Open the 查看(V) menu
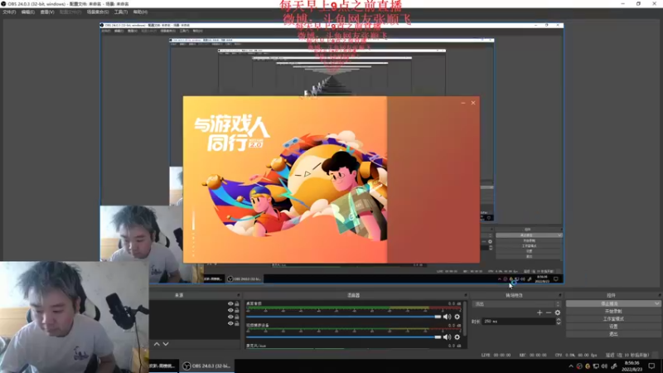This screenshot has width=663, height=373. coord(47,12)
